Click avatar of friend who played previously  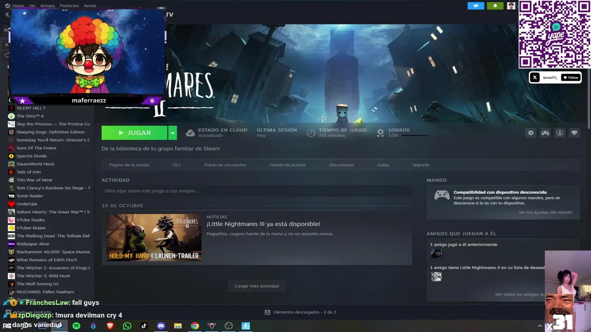(436, 254)
